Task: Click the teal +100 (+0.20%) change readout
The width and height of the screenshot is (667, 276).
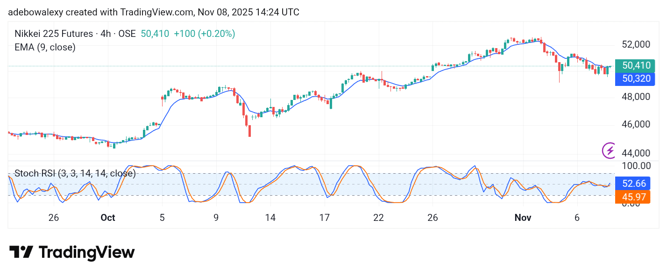Action: click(x=205, y=34)
